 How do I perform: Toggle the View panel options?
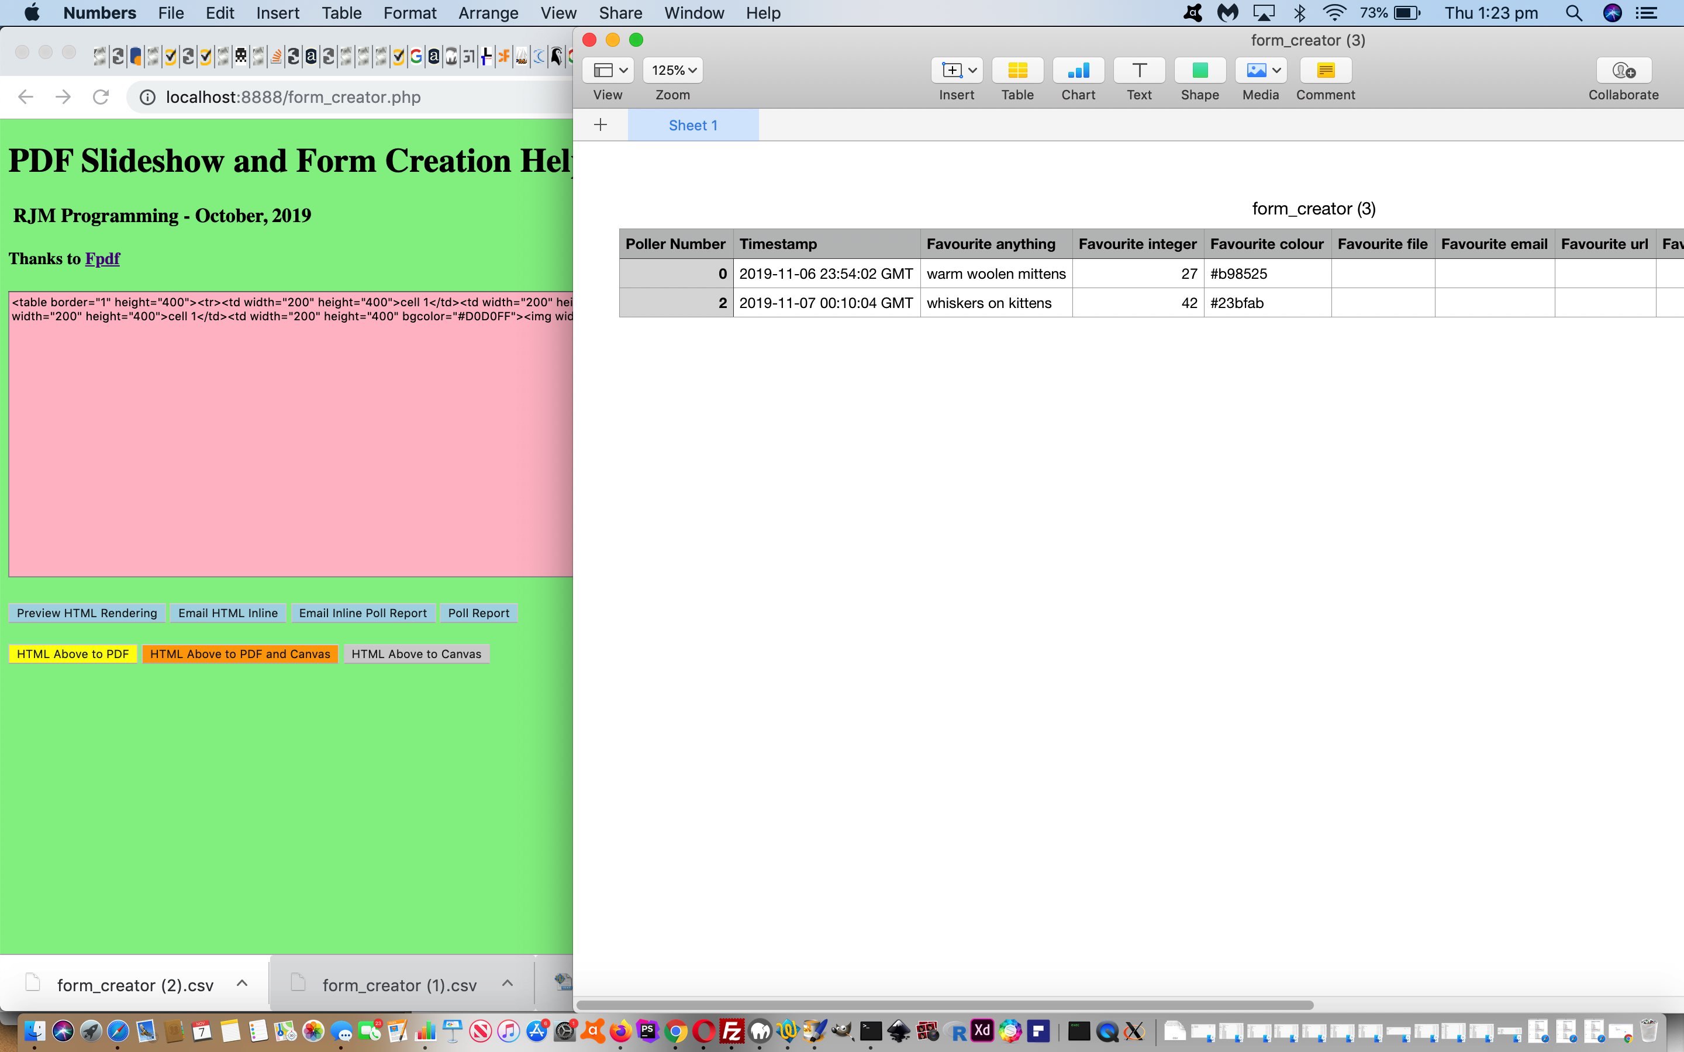[x=606, y=69]
